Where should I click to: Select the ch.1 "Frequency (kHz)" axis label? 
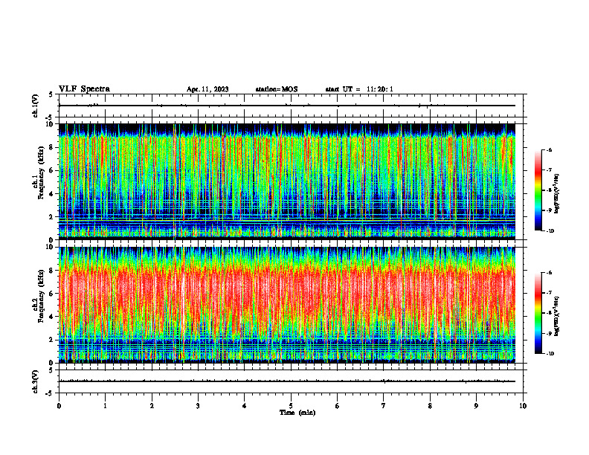click(x=41, y=172)
